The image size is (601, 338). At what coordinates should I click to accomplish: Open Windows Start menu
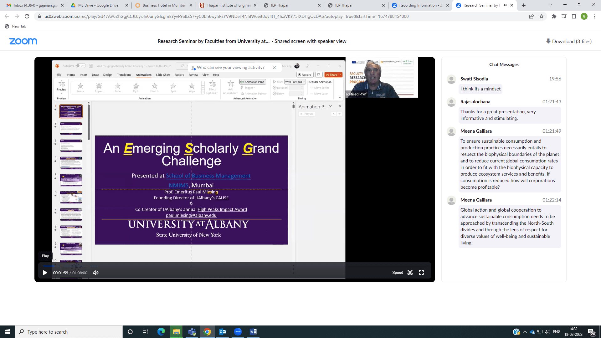(x=8, y=332)
